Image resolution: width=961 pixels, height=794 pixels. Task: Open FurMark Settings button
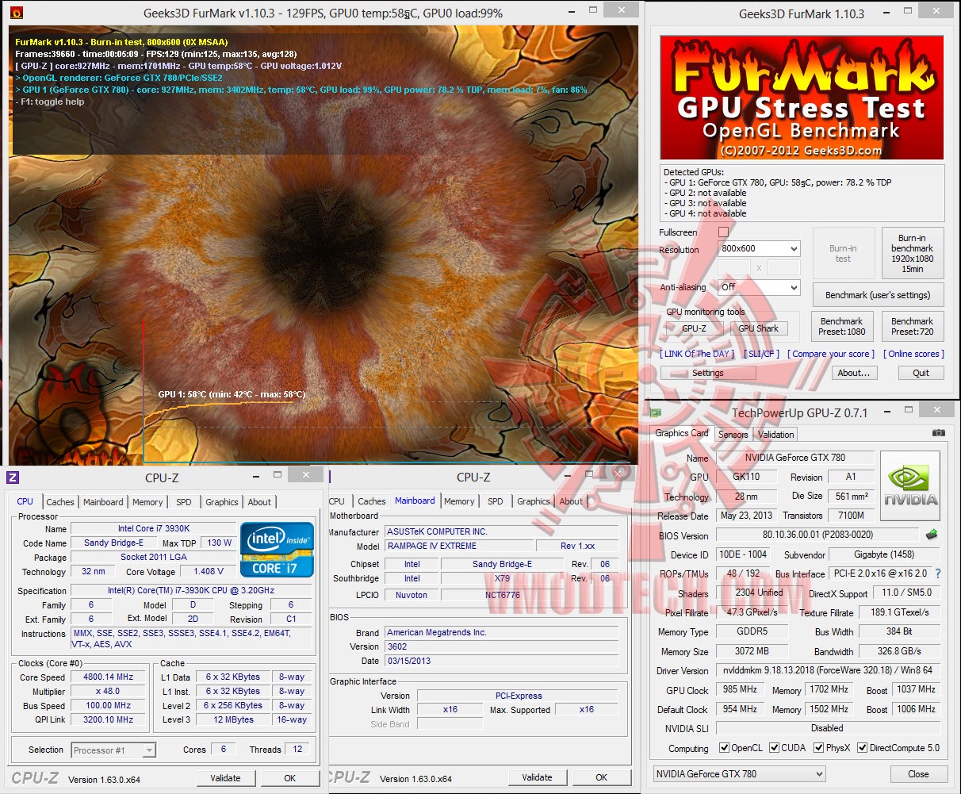707,373
